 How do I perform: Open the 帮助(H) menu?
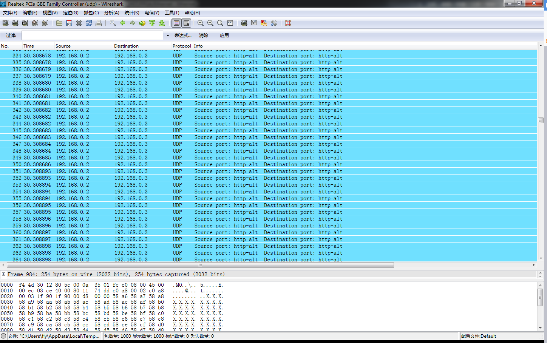click(192, 13)
